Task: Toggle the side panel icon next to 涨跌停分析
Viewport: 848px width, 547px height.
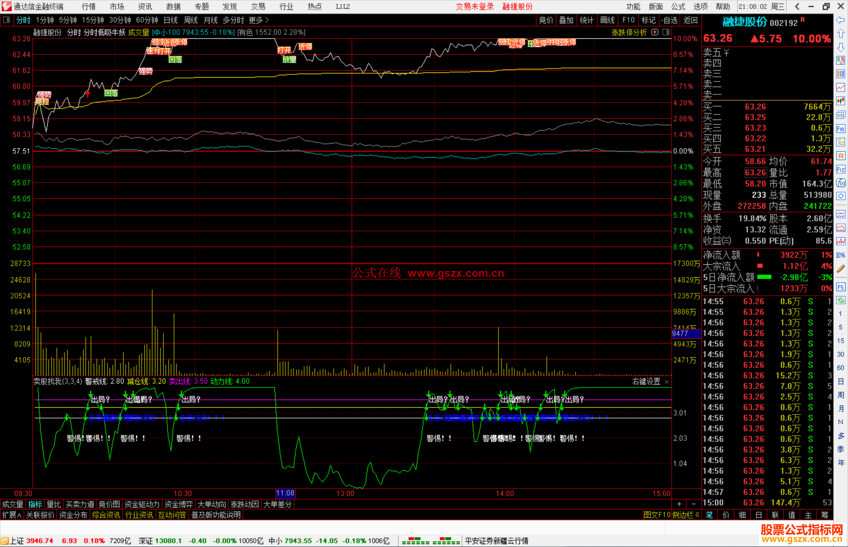Action: (666, 32)
